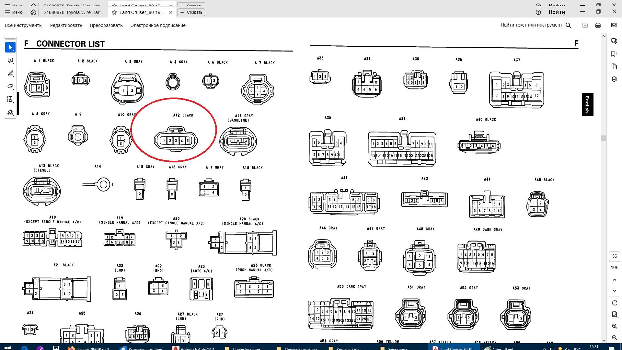Click the Создать new tab button
This screenshot has height=350, width=622.
tap(191, 12)
